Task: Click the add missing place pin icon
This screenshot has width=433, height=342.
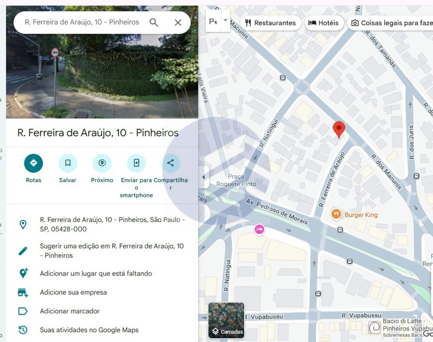Action: point(23,273)
